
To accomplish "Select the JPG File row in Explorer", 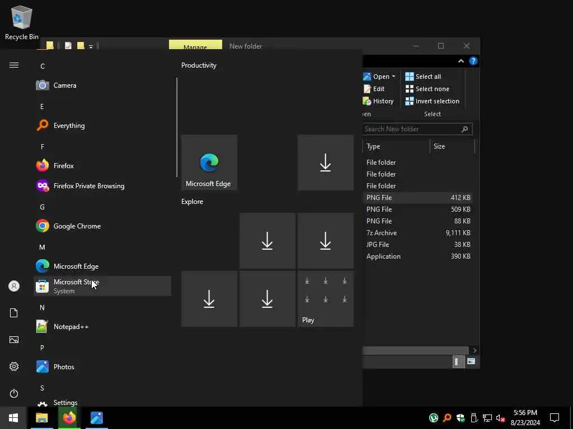I will pos(419,245).
